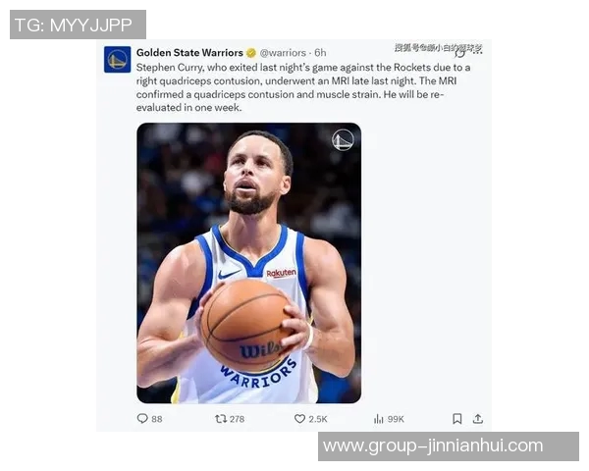Open the reply comment icon

pos(142,418)
